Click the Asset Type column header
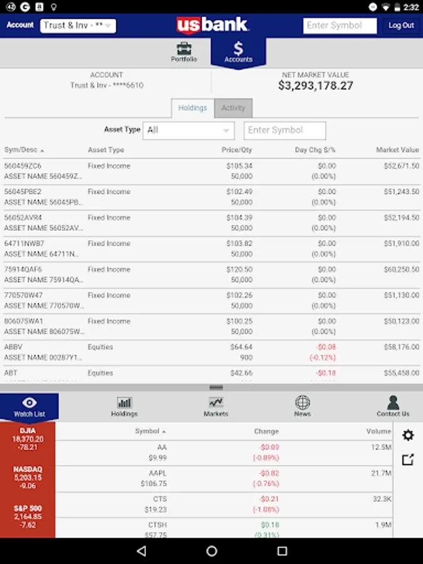423x564 pixels. coord(106,150)
